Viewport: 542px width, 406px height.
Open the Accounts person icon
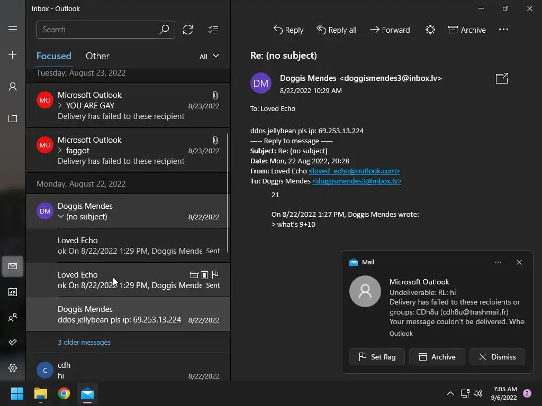(13, 86)
